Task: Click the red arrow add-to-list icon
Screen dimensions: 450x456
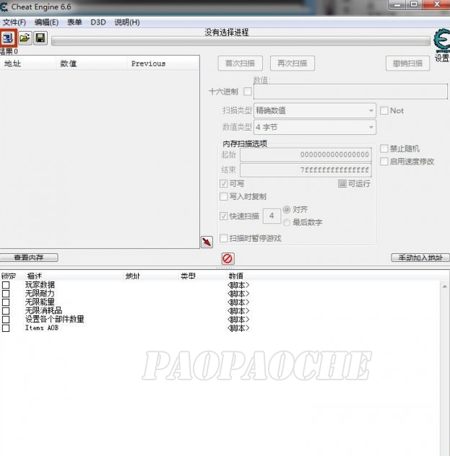Action: pos(207,242)
